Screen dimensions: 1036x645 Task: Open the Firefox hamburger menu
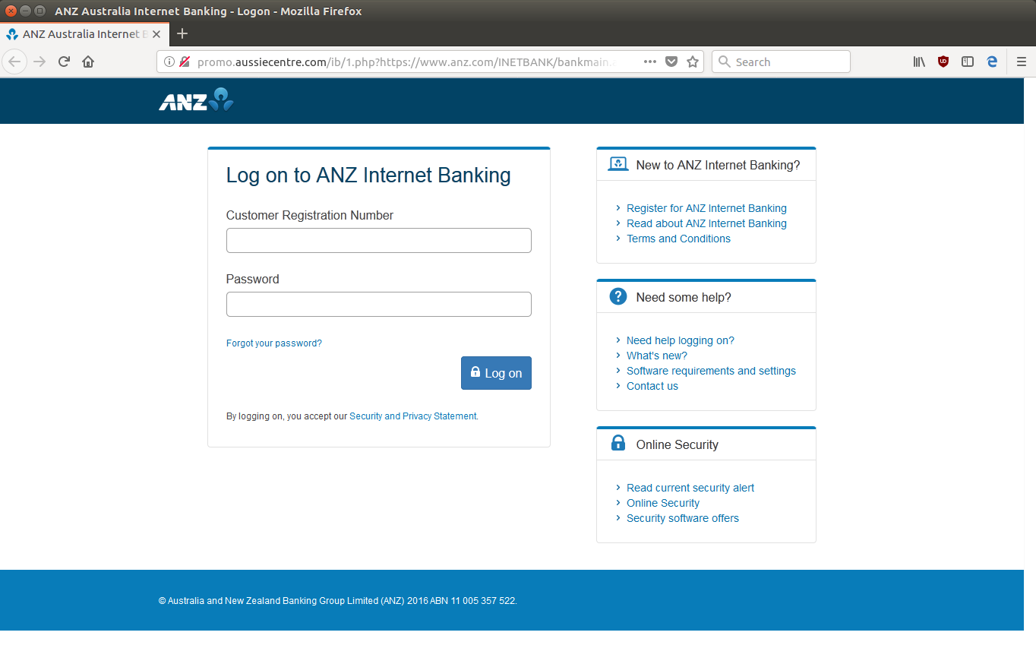coord(1022,62)
